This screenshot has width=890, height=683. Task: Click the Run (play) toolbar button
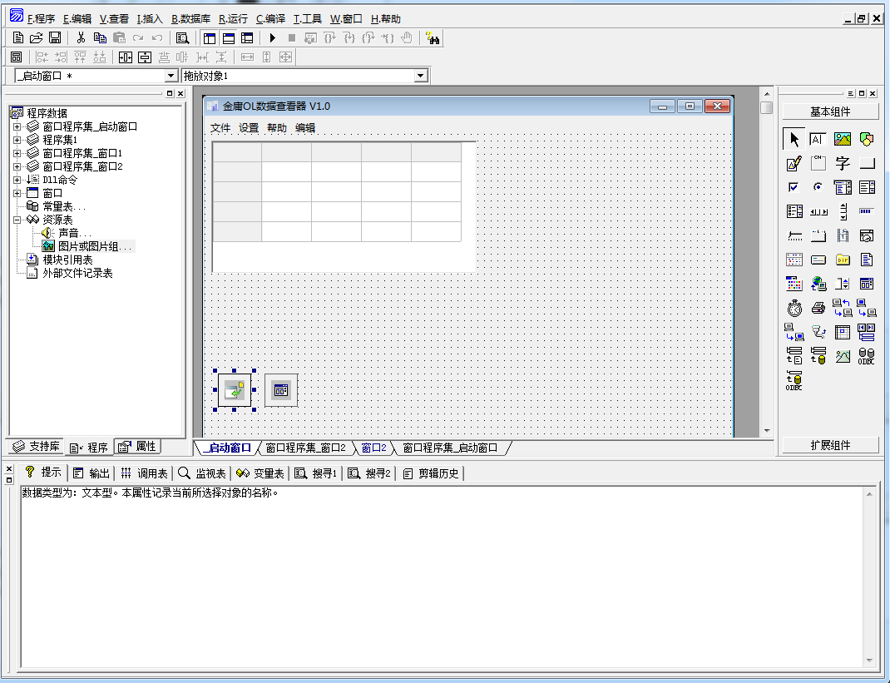coord(272,38)
